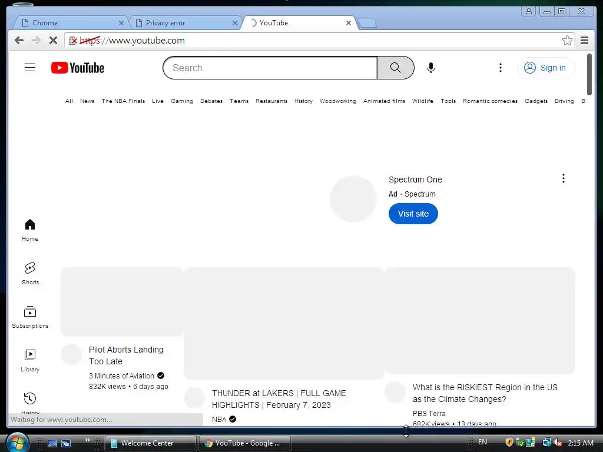Close the Privacy error tab
This screenshot has height=452, width=603.
[235, 23]
